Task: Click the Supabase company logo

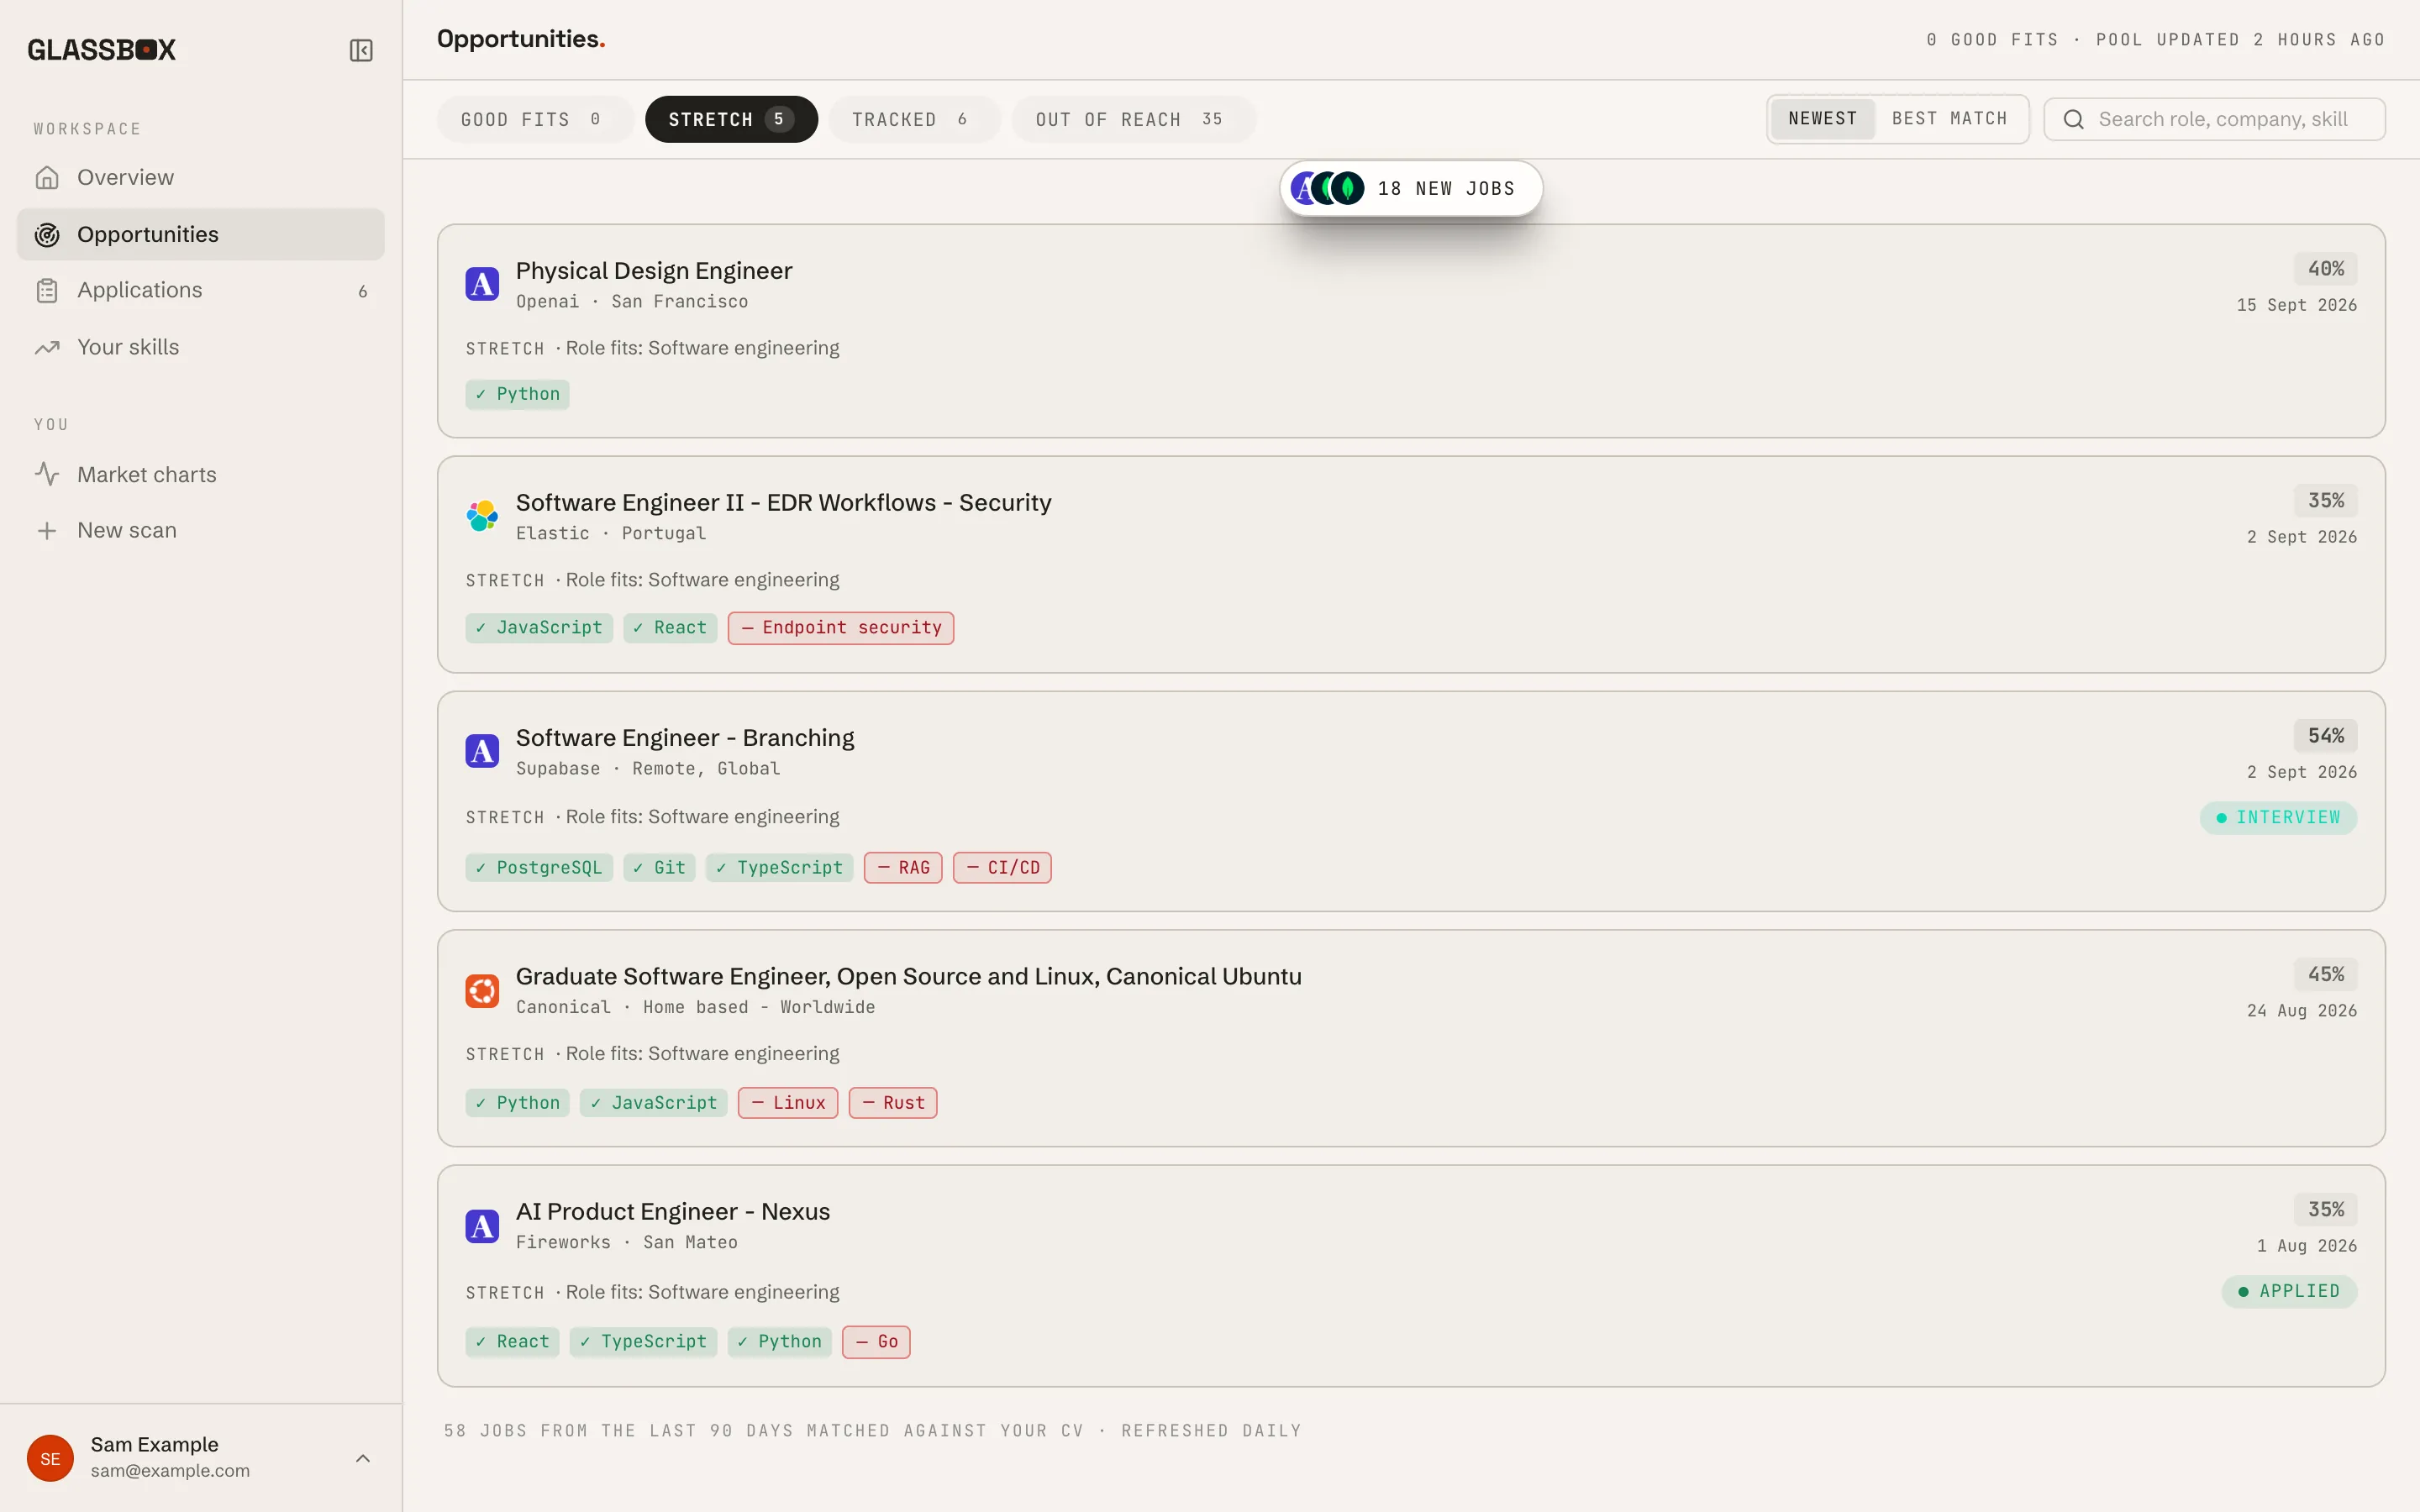Action: tap(482, 751)
